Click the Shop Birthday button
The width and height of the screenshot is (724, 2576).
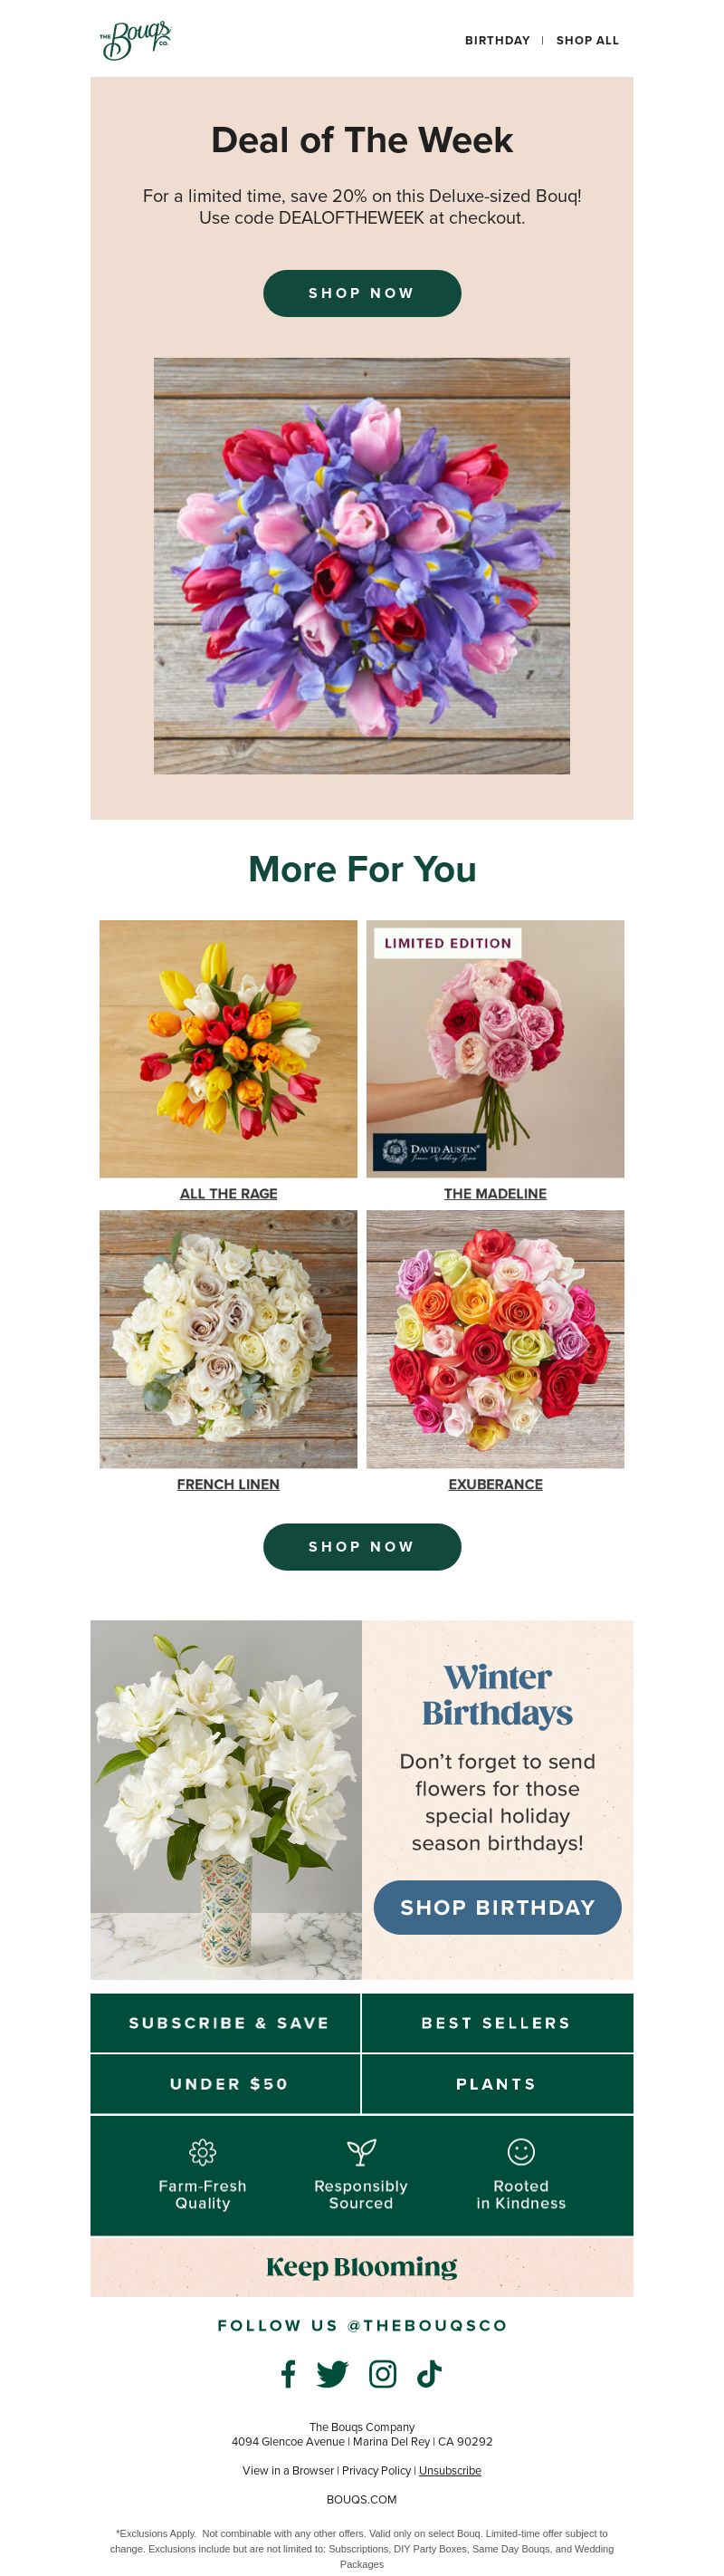click(x=498, y=1907)
